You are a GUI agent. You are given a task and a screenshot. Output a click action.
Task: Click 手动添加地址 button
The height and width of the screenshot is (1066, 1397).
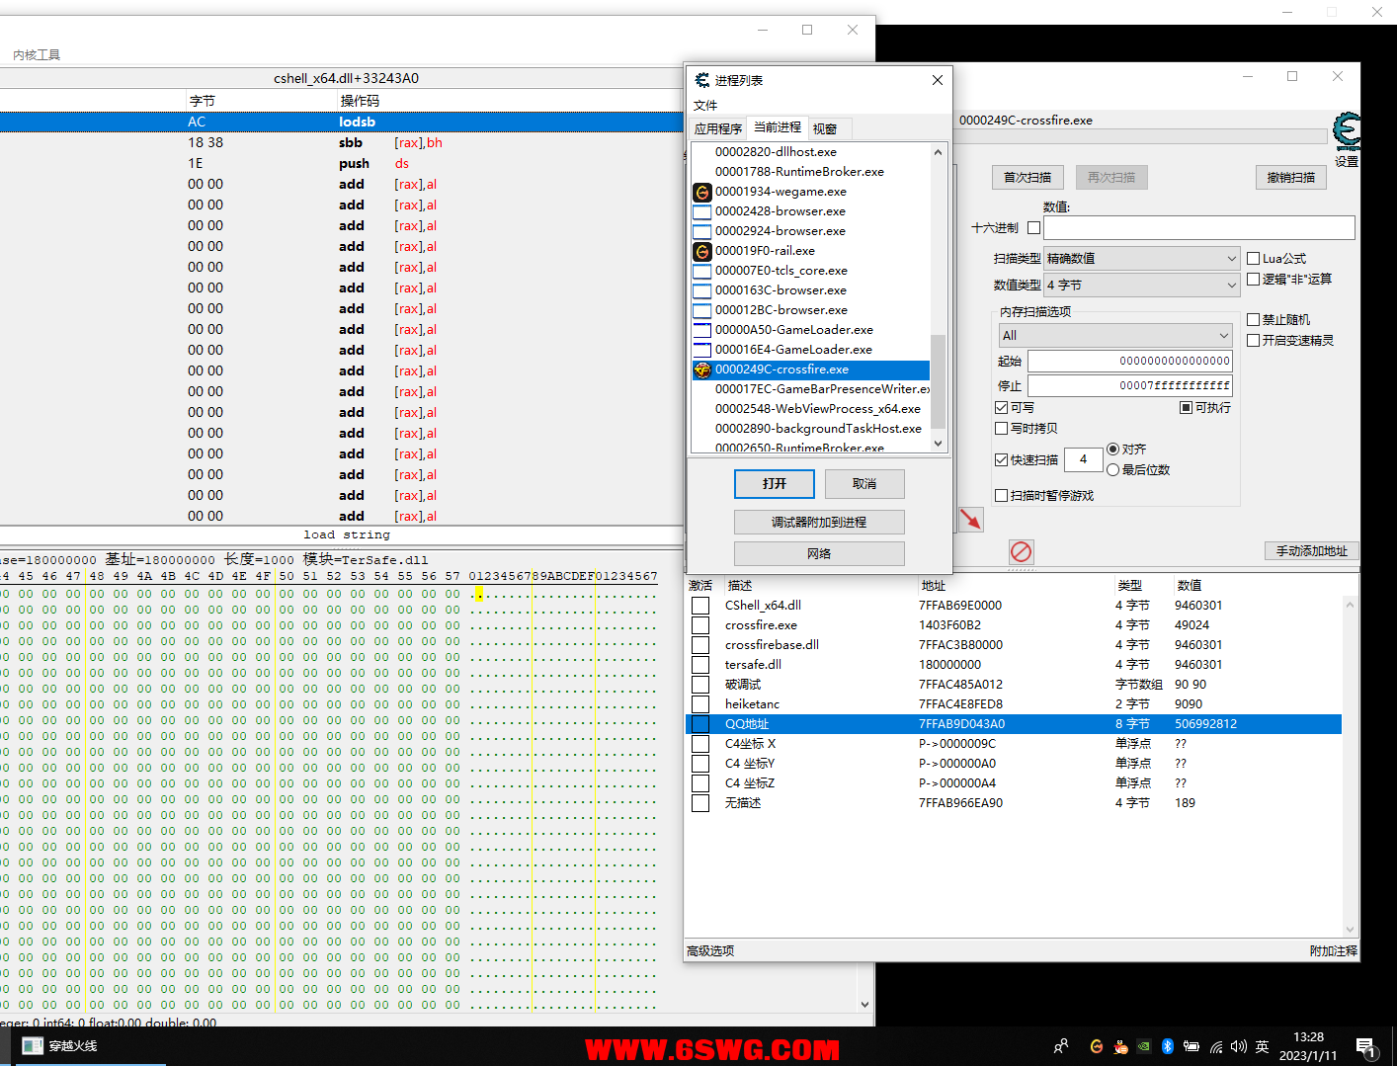pyautogui.click(x=1312, y=551)
